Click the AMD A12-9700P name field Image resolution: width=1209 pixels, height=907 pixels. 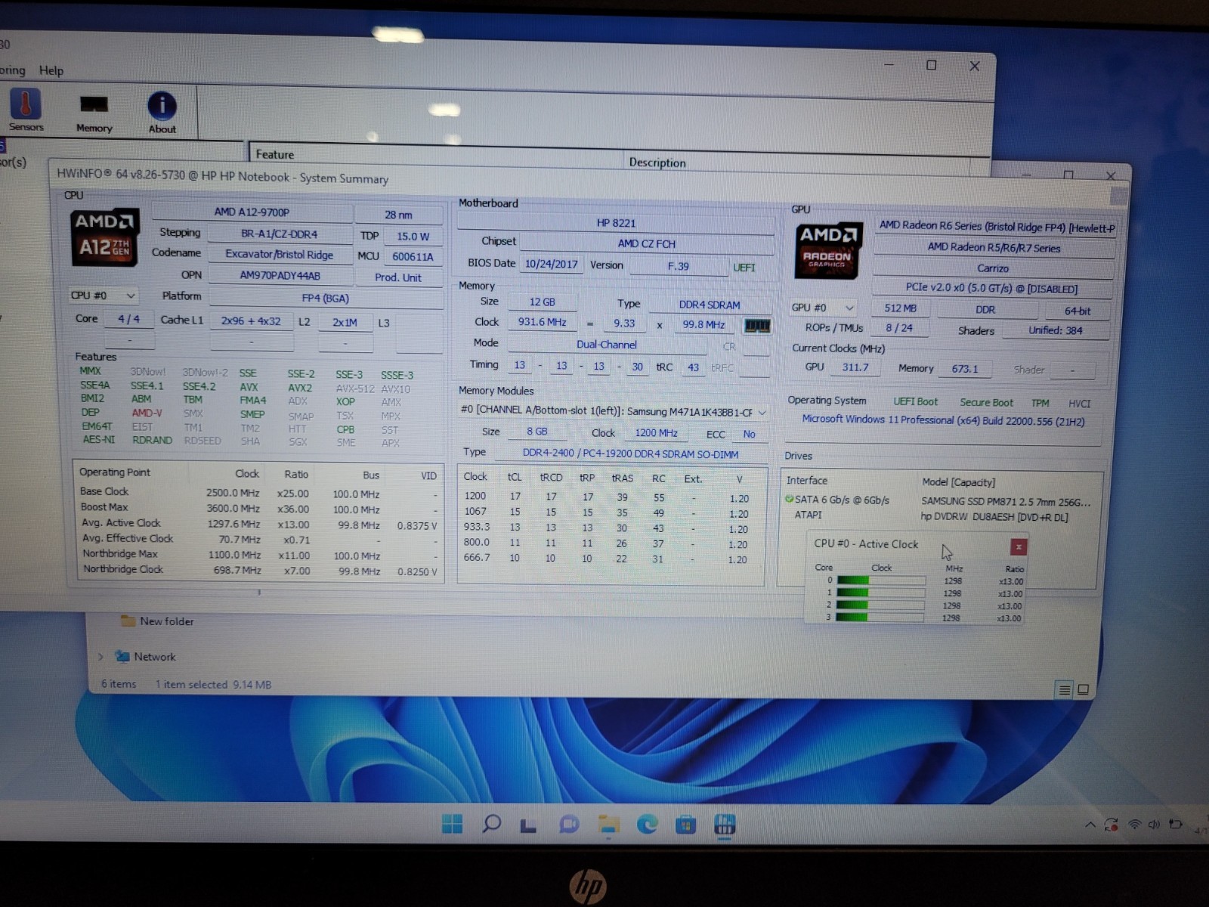click(x=252, y=212)
